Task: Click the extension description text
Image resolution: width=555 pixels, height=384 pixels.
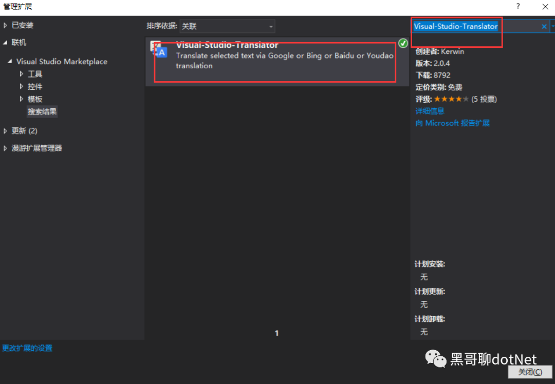Action: [285, 61]
